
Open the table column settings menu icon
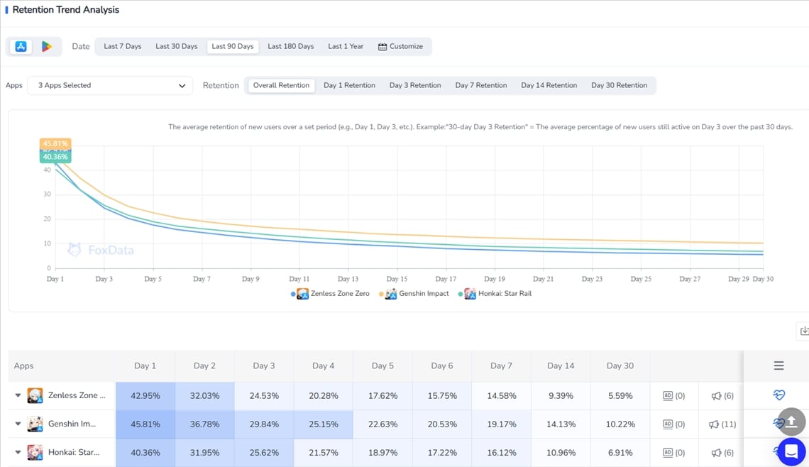[778, 366]
